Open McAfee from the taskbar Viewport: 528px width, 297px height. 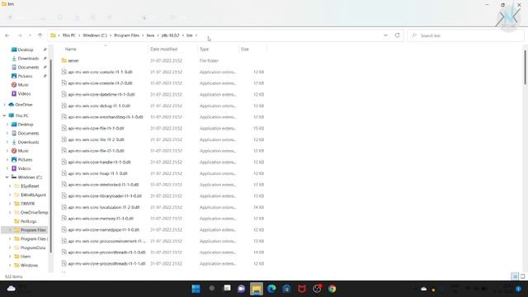point(302,289)
